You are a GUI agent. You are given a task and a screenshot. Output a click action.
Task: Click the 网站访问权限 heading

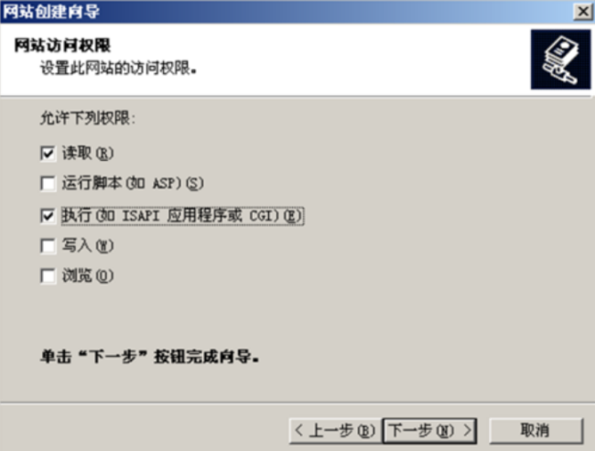pyautogui.click(x=62, y=46)
